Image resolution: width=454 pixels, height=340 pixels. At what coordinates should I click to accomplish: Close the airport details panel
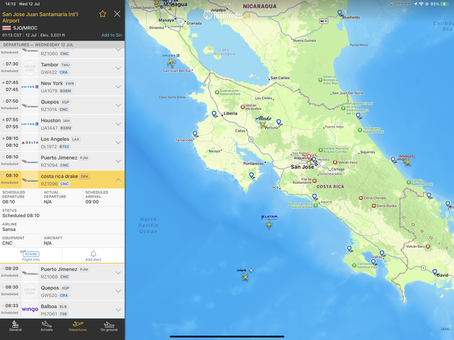(117, 14)
